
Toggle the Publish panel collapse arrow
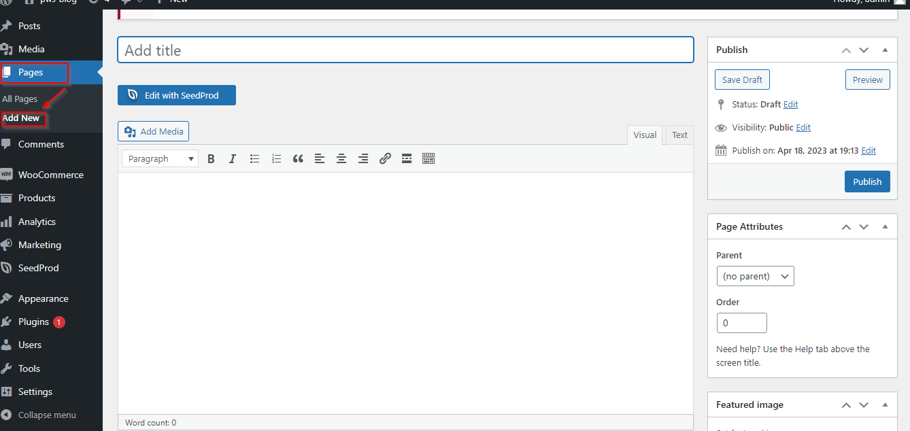[885, 50]
